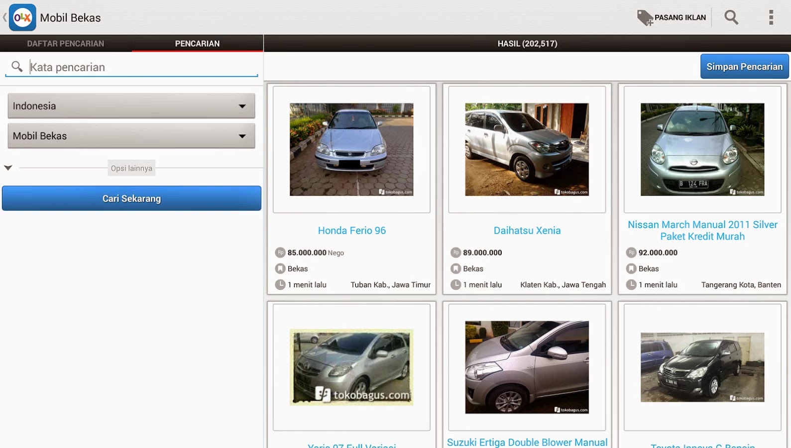
Task: Click black Toyota Innova photo
Action: pos(702,367)
